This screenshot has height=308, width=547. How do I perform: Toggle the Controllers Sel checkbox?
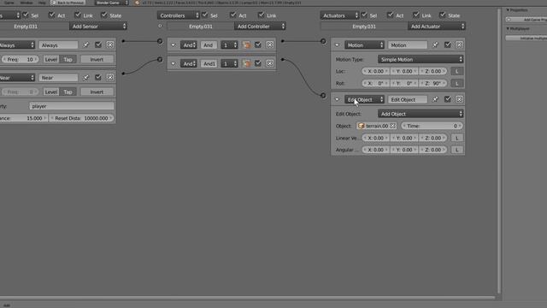point(205,15)
